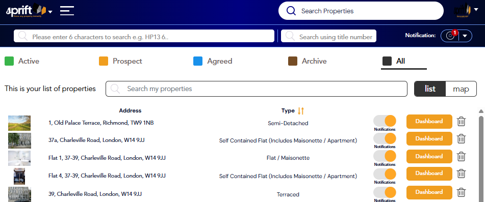Click the Sprift logo
This screenshot has width=485, height=202.
coord(26,11)
